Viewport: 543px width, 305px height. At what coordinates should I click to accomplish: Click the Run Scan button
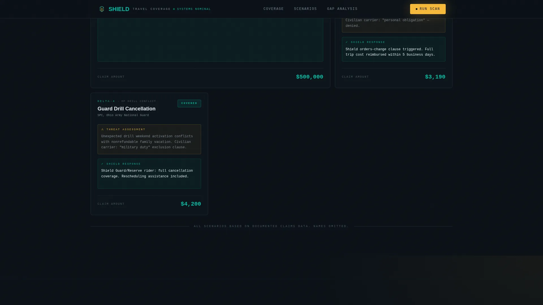pyautogui.click(x=428, y=9)
